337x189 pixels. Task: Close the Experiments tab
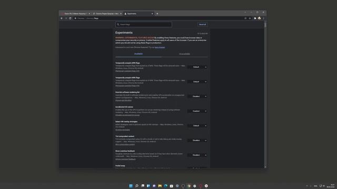pyautogui.click(x=152, y=14)
